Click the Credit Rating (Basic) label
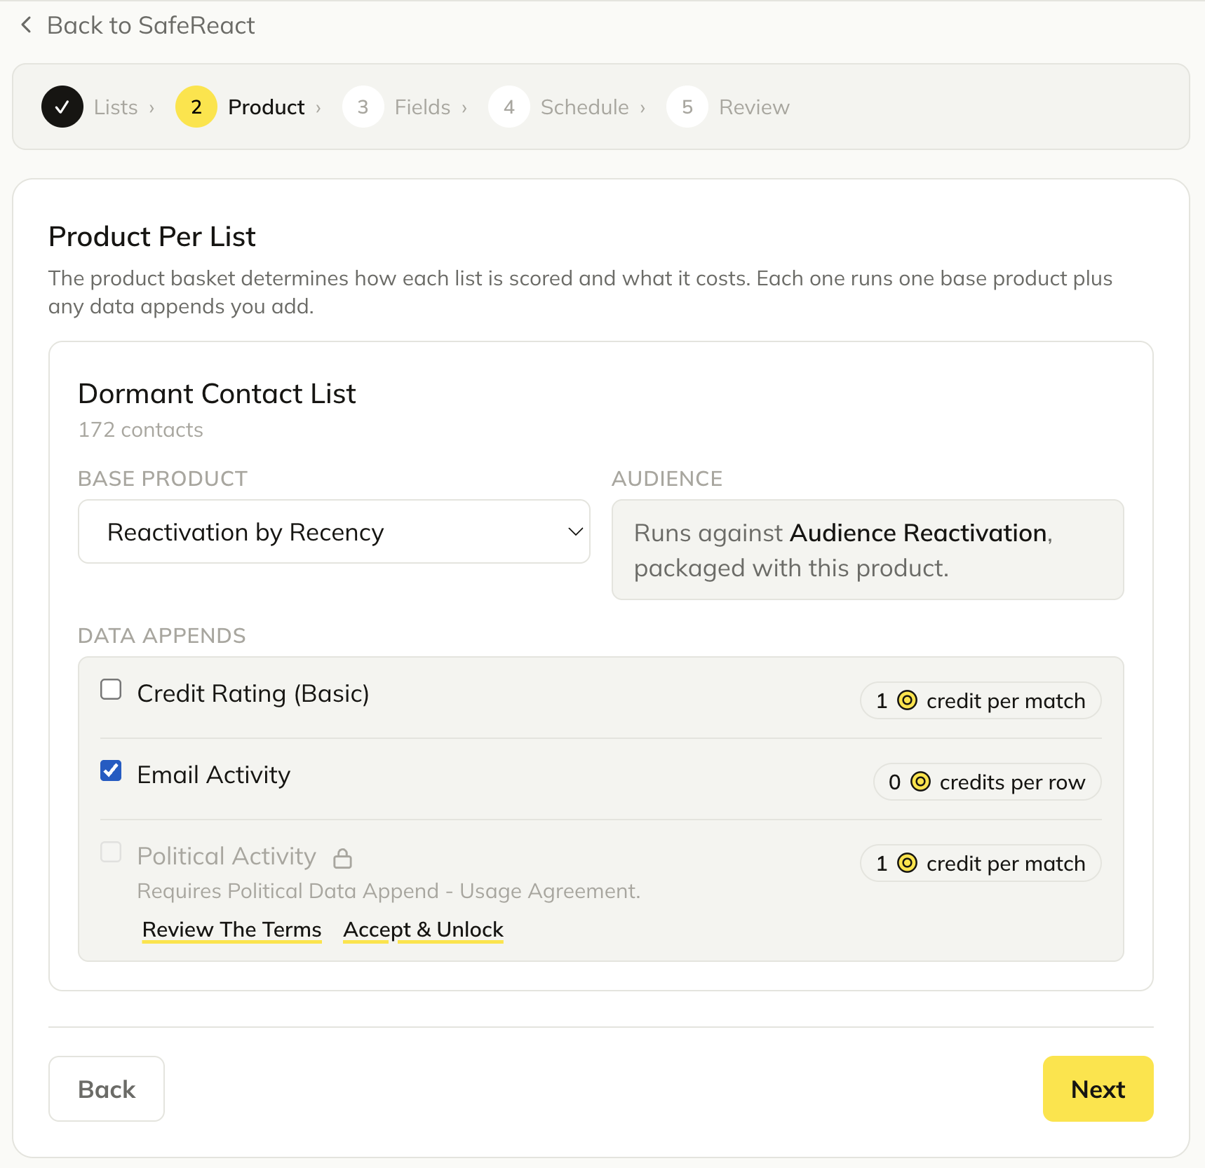This screenshot has height=1168, width=1205. [x=253, y=693]
